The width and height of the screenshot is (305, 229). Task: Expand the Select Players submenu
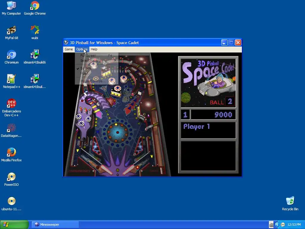pyautogui.click(x=97, y=61)
